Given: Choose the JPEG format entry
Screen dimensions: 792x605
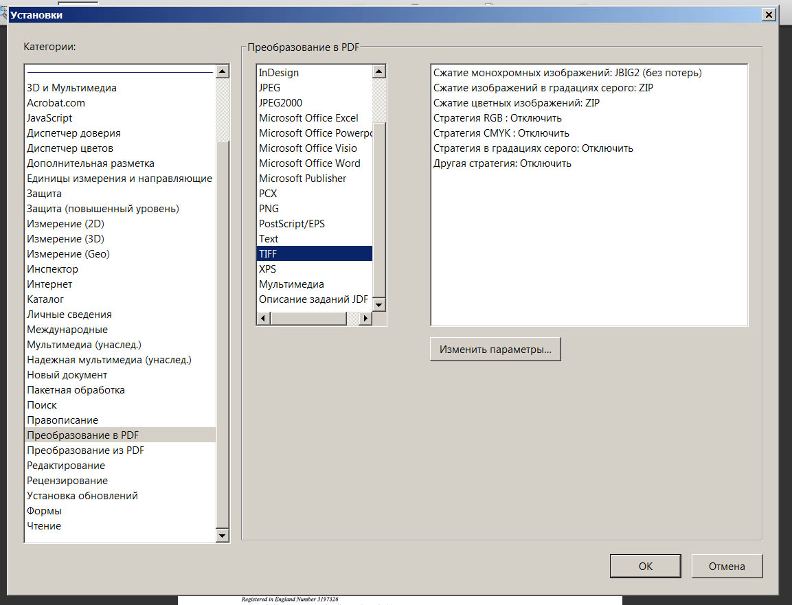Looking at the screenshot, I should [315, 87].
